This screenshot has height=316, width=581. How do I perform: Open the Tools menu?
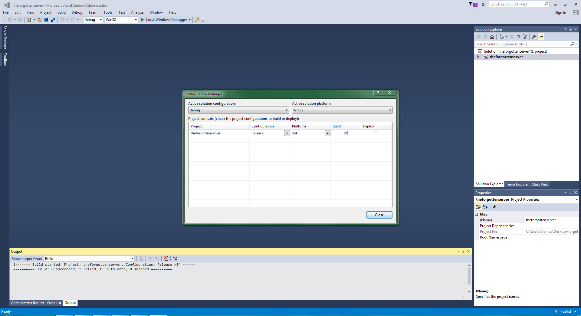coord(108,12)
